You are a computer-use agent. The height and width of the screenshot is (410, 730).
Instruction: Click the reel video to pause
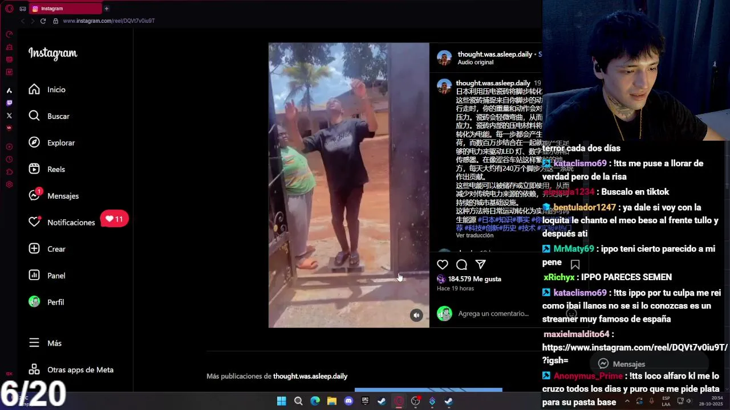pos(348,185)
